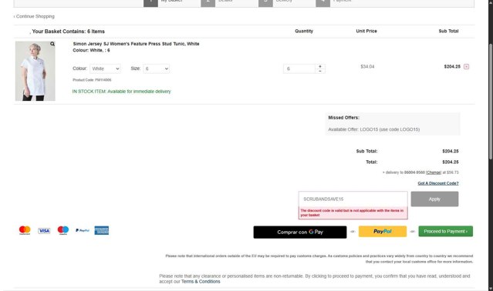
Task: Click the Continue Shopping link
Action: pos(34,16)
